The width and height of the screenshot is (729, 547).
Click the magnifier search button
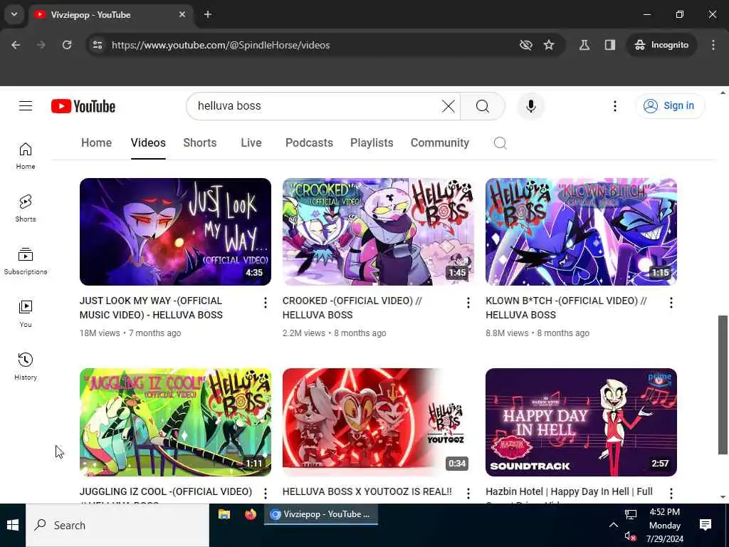(483, 106)
